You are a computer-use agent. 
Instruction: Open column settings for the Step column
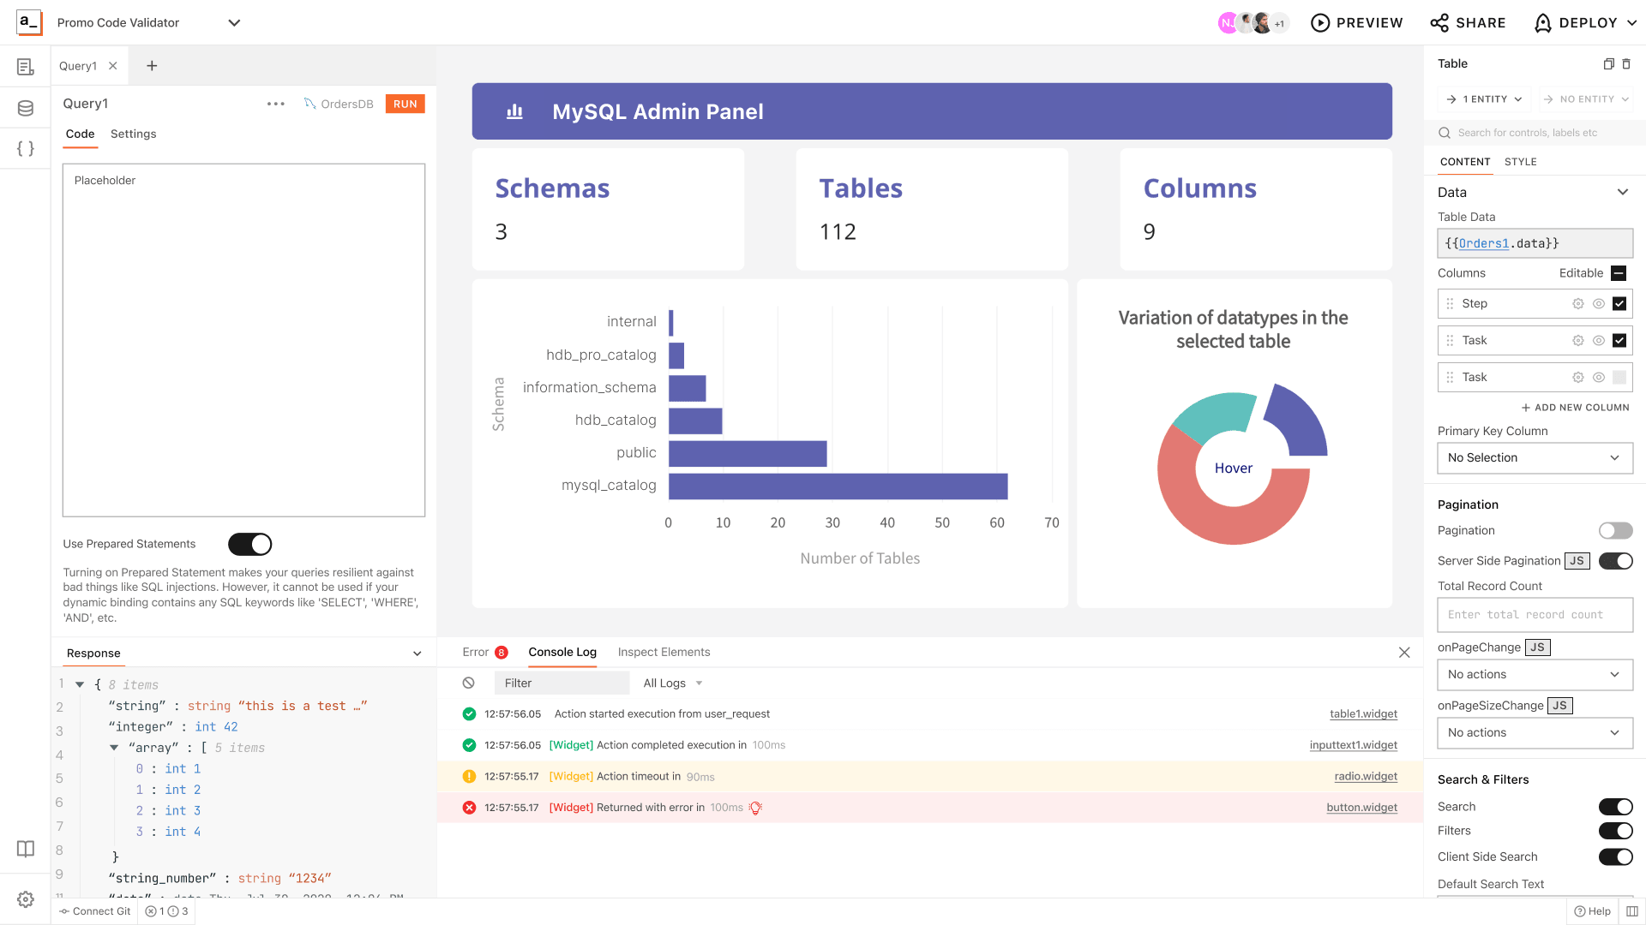[1577, 303]
